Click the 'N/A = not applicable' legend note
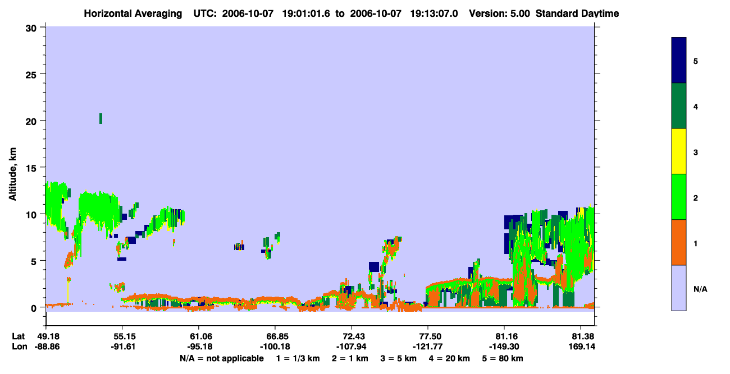This screenshot has width=730, height=374. tap(221, 358)
